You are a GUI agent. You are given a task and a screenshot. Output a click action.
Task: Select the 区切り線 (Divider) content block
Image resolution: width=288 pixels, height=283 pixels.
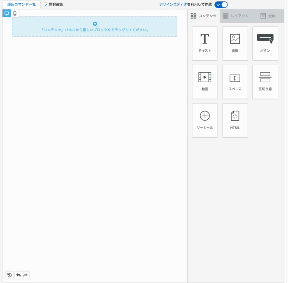(x=265, y=82)
